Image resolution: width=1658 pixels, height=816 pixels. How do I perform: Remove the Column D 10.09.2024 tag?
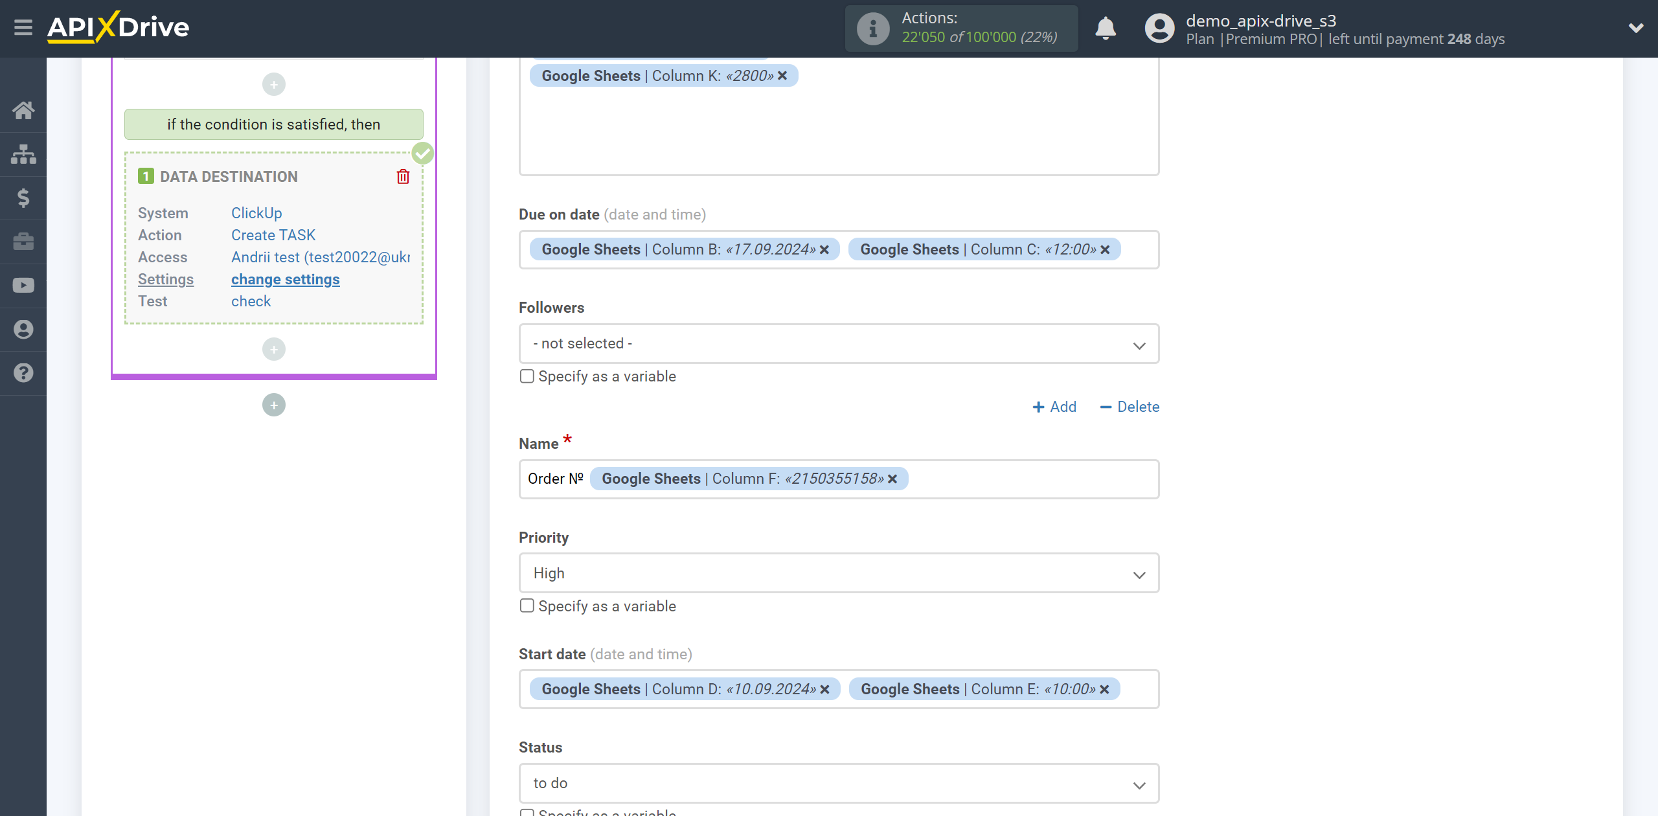tap(824, 689)
